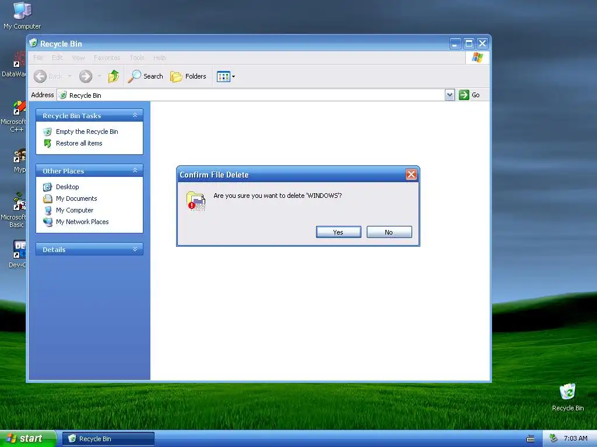The width and height of the screenshot is (597, 447).
Task: Click the 7:03 AM clock
Action: (575, 439)
